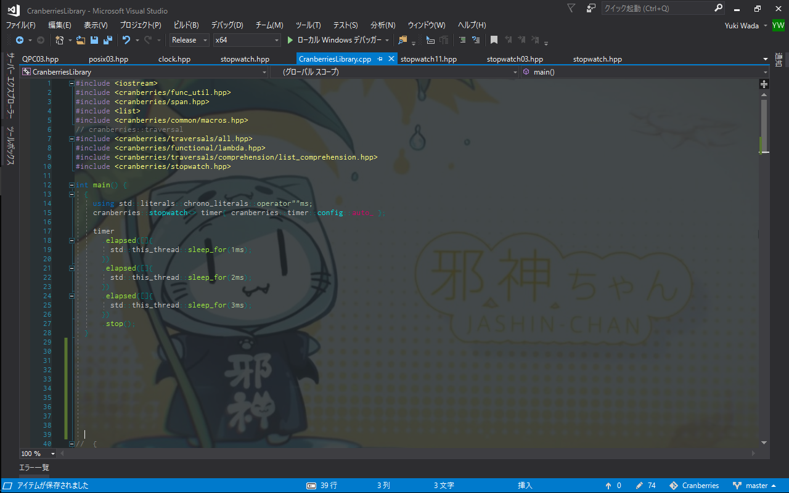Collapse the first elapsed lambda at line 18
This screenshot has width=789, height=493.
pos(72,240)
